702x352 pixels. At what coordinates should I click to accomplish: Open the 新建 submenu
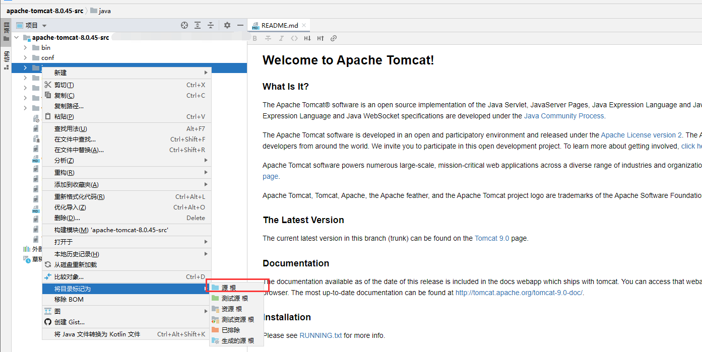126,73
